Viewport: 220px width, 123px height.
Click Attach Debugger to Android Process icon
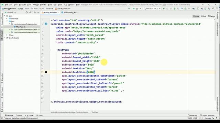185,9
